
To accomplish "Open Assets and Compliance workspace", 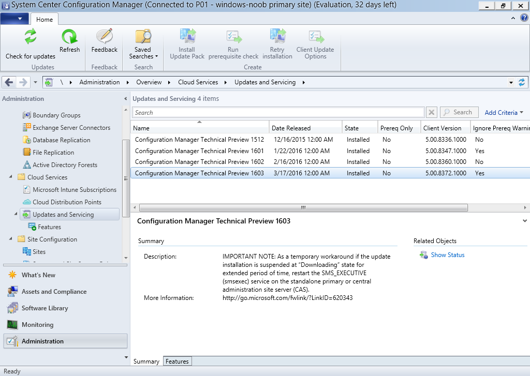I will coord(54,292).
